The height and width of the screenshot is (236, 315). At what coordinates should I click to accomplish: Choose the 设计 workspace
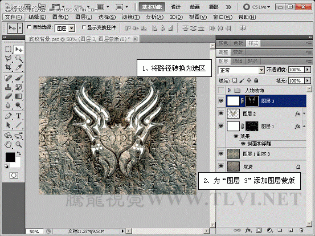coord(176,7)
